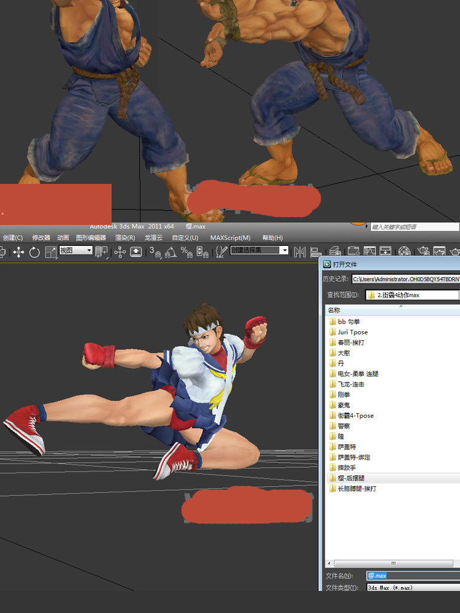460x613 pixels.
Task: Open the Curve Editor icon
Action: click(x=370, y=251)
